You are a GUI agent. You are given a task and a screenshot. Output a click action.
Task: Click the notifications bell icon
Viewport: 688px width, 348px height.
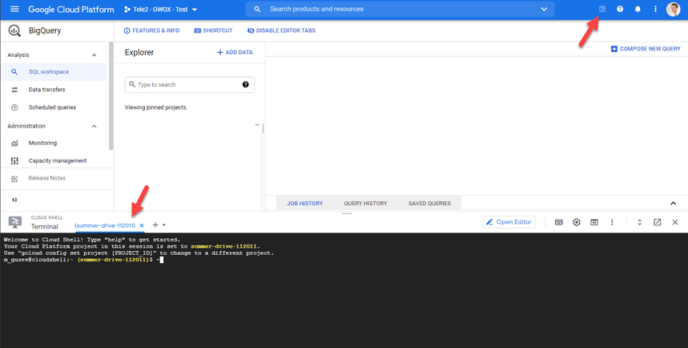click(638, 9)
